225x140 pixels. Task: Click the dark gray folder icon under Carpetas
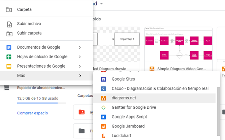81,131
